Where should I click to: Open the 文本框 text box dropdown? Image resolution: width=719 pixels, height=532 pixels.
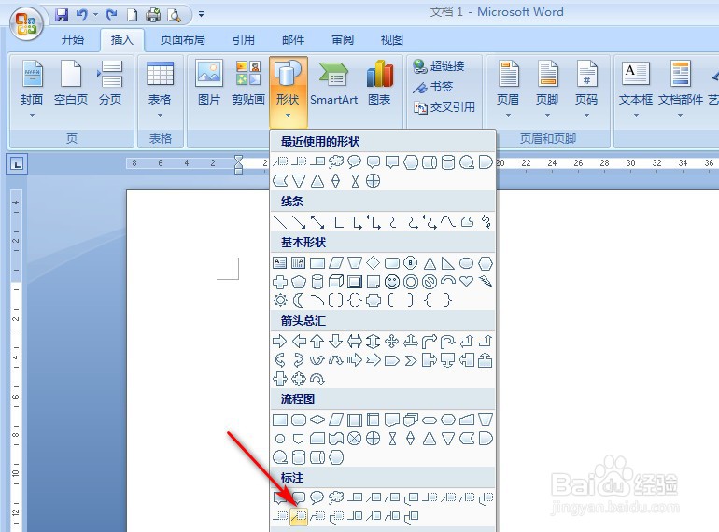636,90
